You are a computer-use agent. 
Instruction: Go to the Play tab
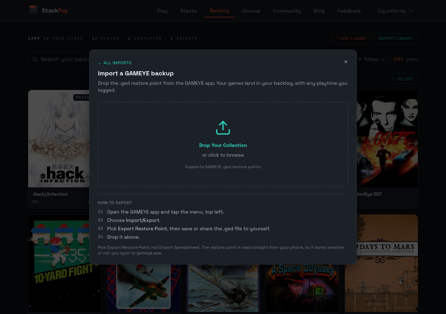coord(162,11)
